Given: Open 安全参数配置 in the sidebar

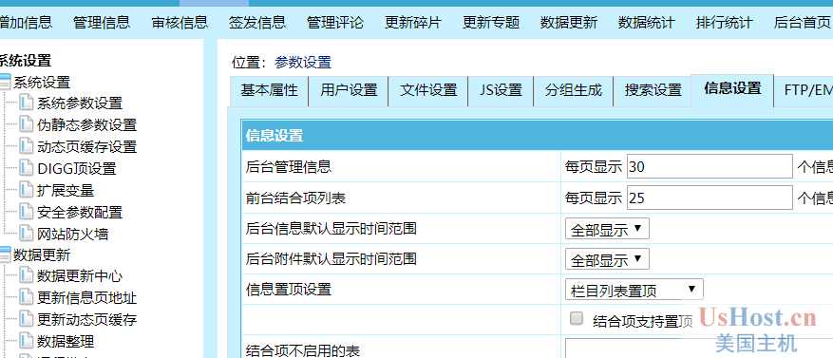Looking at the screenshot, I should click(80, 213).
